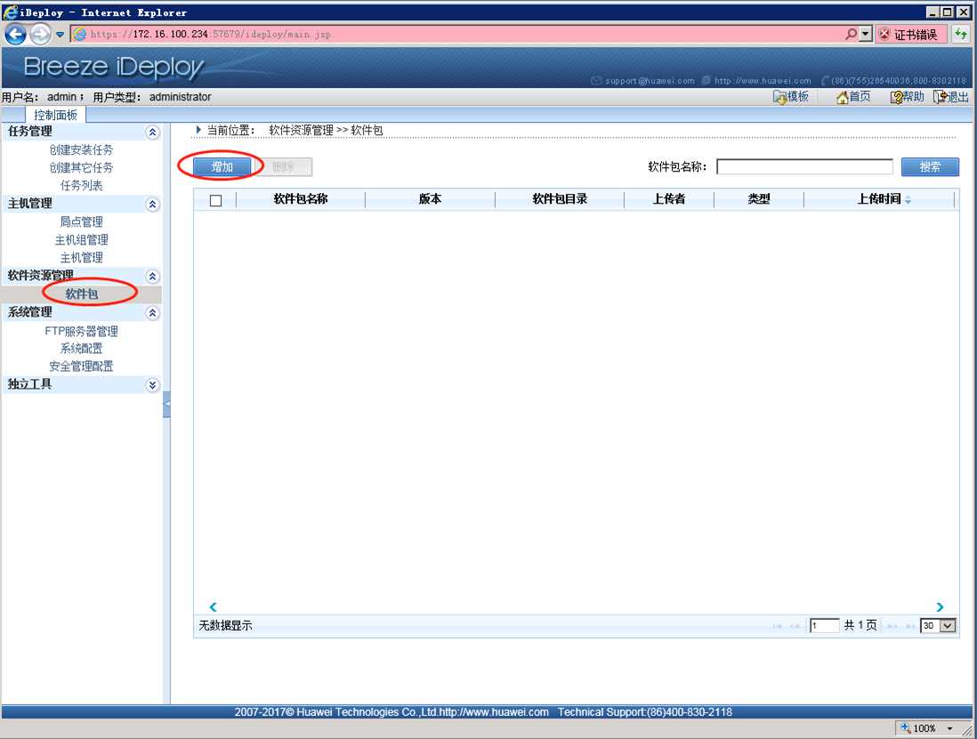Click the 软件包名称 search input field
The width and height of the screenshot is (977, 739).
coord(804,167)
